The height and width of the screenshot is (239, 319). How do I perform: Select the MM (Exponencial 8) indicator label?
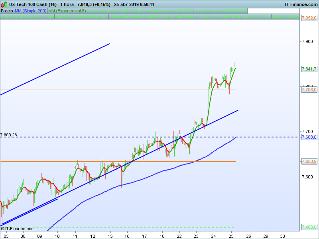(x=67, y=11)
